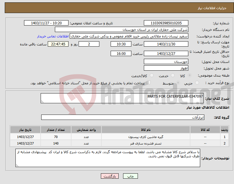Click the اطلاعات کالاهای مورد نیاز heading

click(208, 107)
